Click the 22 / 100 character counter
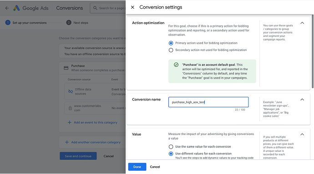314x174 pixels. click(240, 110)
